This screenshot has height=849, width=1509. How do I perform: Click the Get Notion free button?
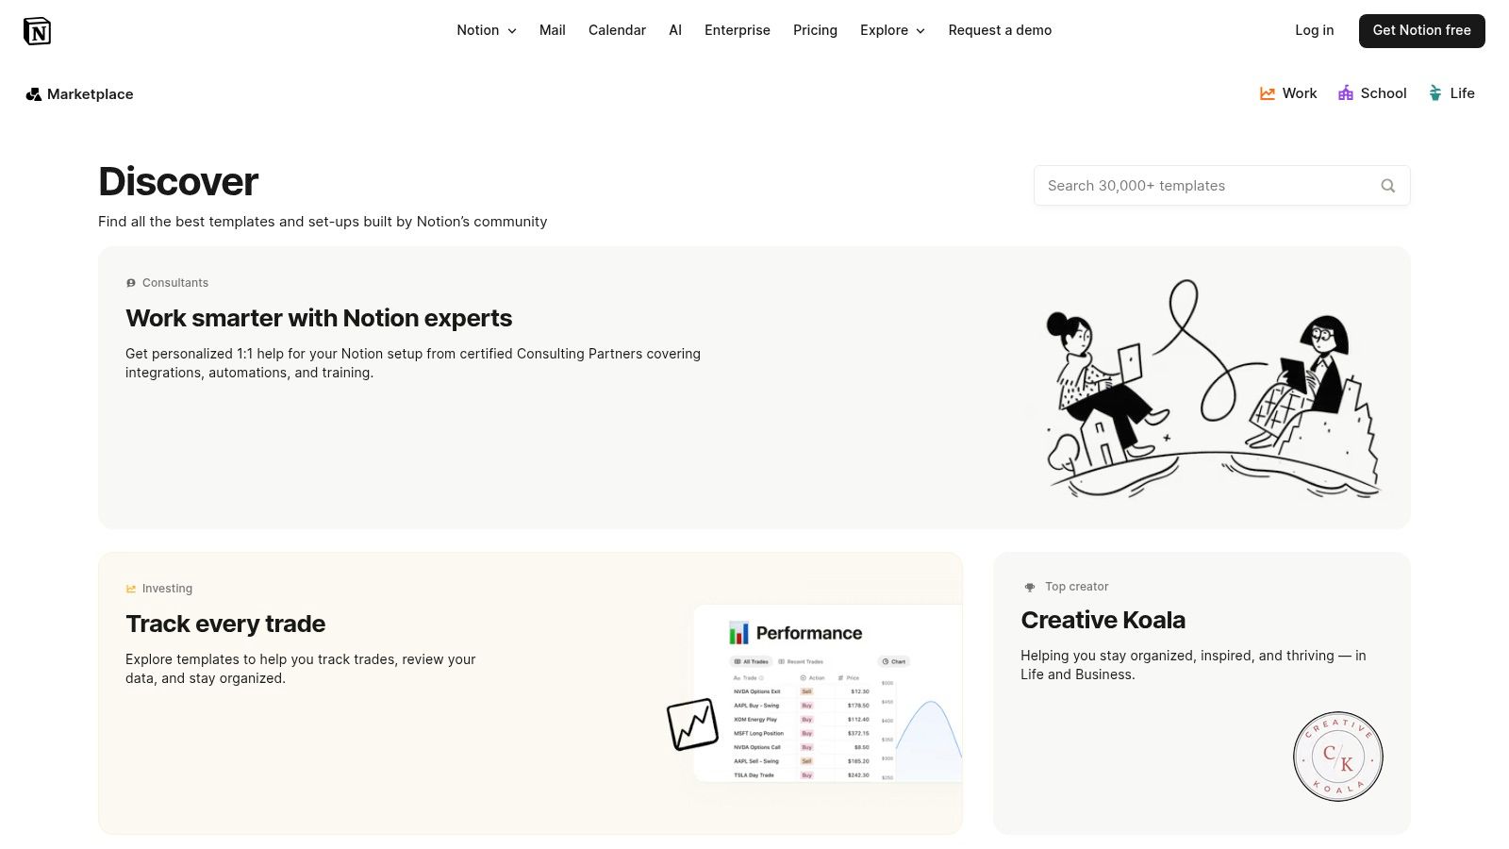pos(1421,30)
